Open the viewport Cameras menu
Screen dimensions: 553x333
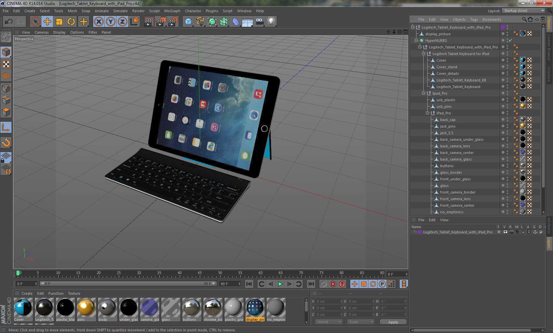[x=41, y=32]
